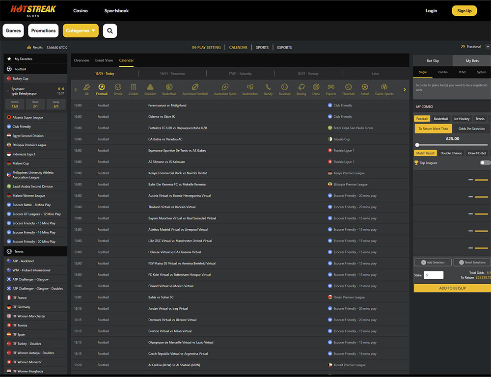
Task: Click the search magnifier icon
Action: pos(109,30)
